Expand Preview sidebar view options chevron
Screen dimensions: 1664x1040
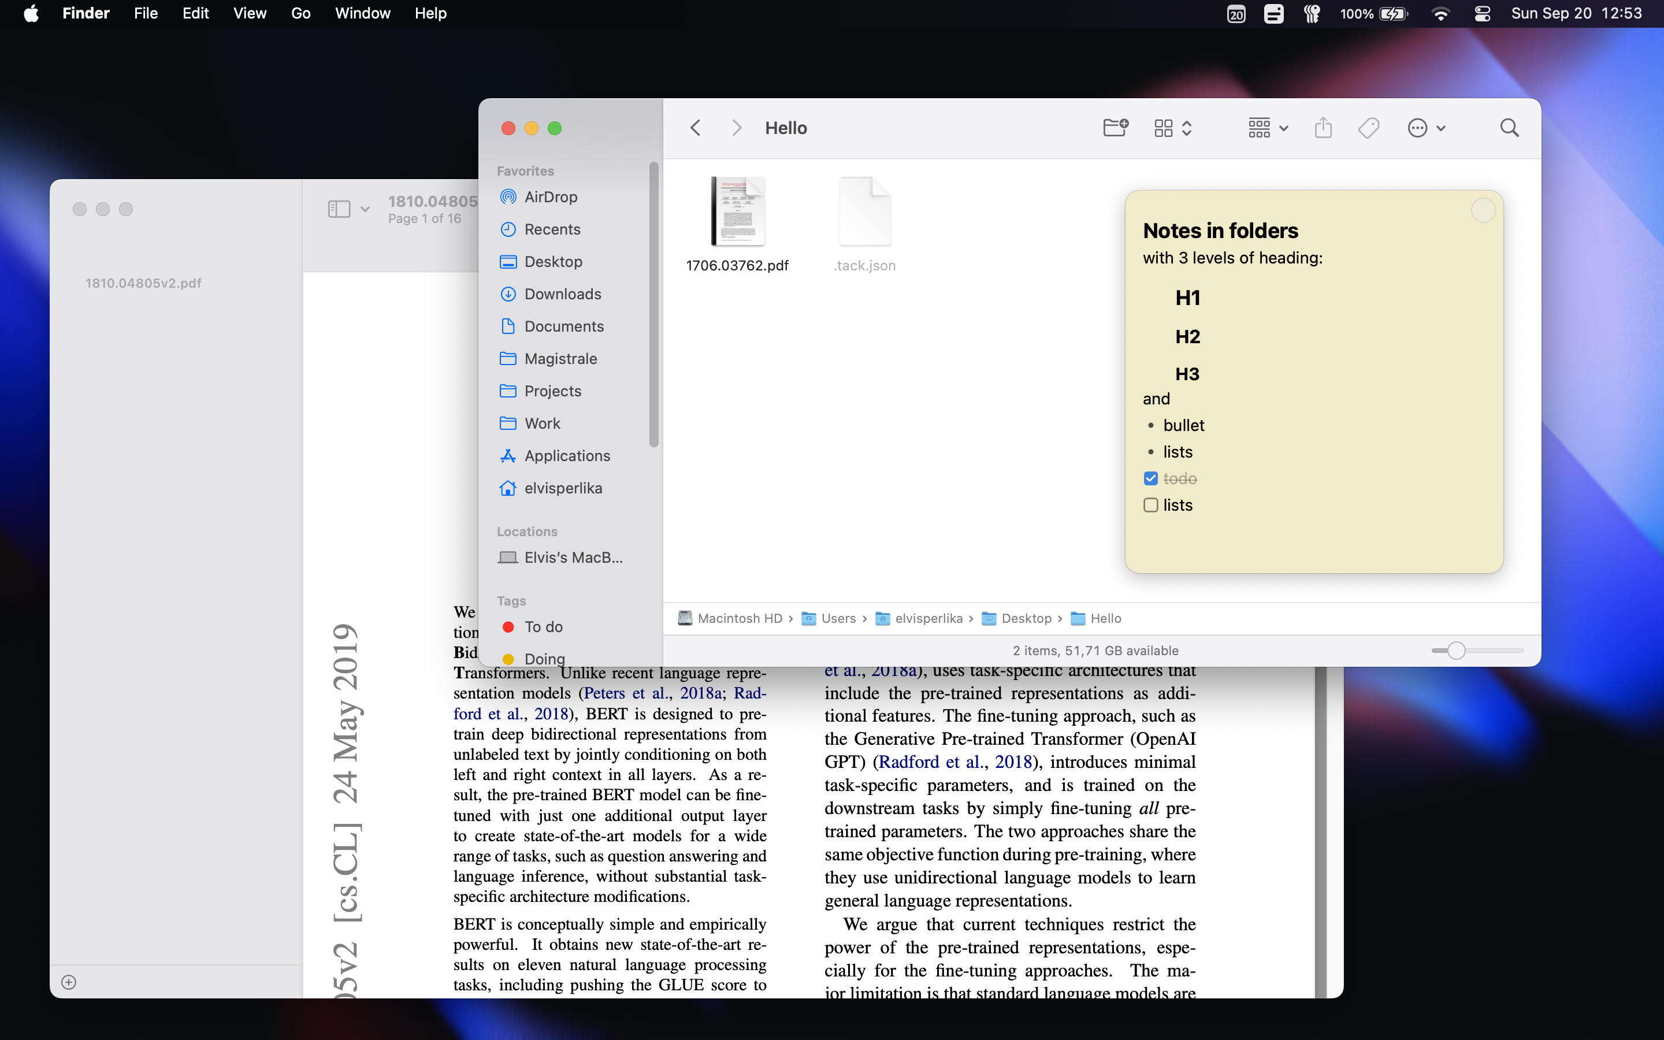pyautogui.click(x=365, y=209)
